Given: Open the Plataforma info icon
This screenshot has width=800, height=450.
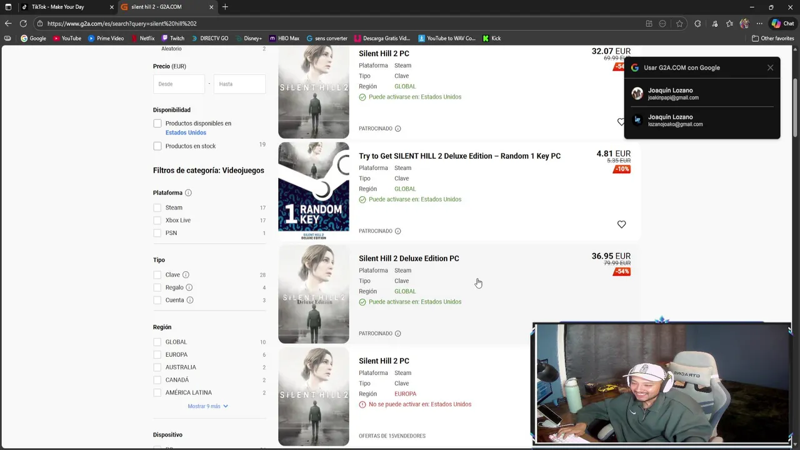Looking at the screenshot, I should click(188, 193).
